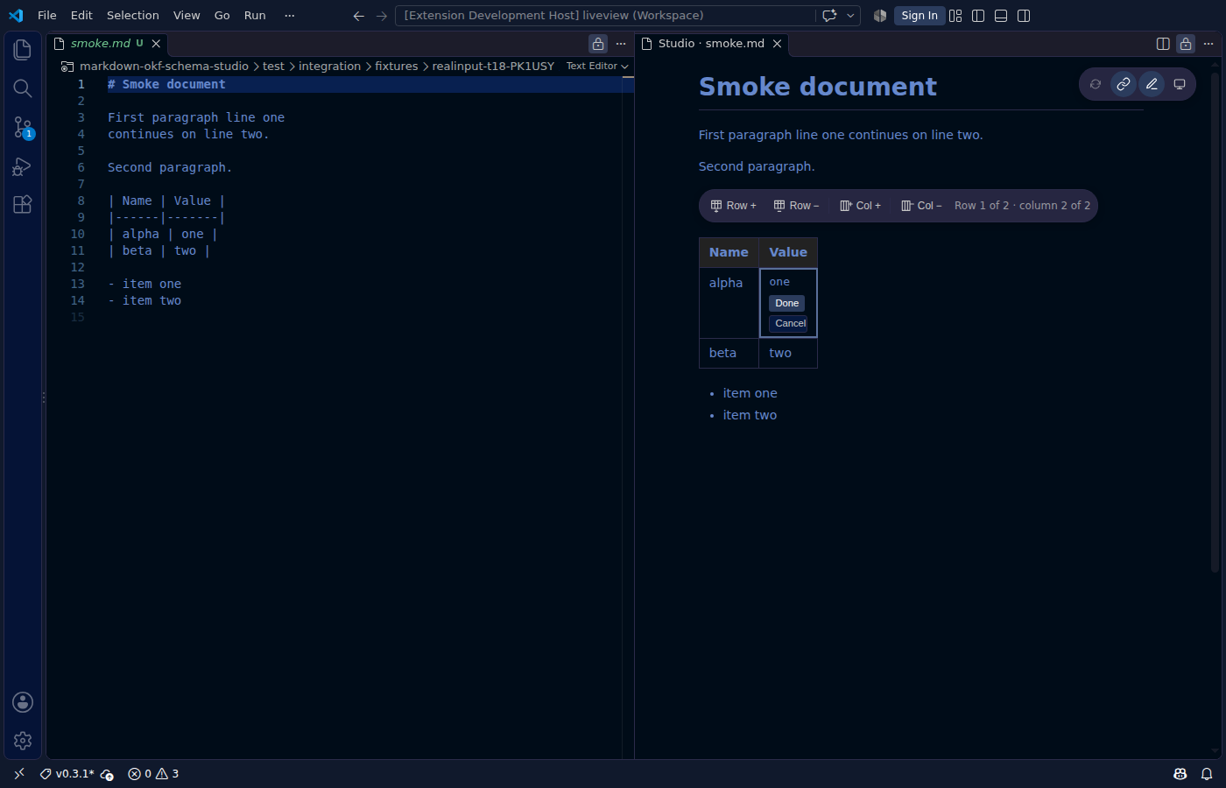This screenshot has width=1226, height=788.
Task: Toggle the link scroll sync button in Studio
Action: [1124, 84]
